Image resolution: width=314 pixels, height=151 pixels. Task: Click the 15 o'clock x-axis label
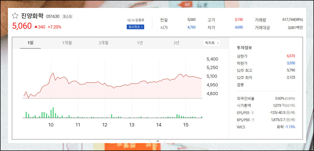[x=186, y=125]
